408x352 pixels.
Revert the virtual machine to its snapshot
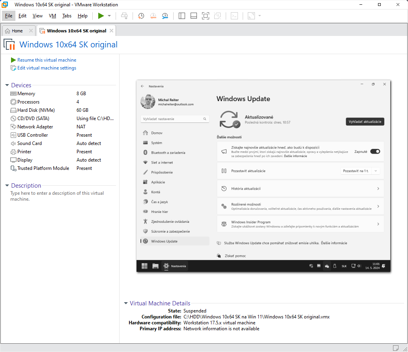153,16
